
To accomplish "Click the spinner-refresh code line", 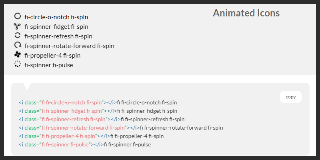I will coord(102,119).
